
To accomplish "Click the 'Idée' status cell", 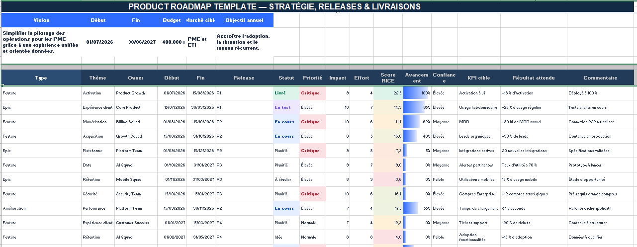I will [286, 237].
